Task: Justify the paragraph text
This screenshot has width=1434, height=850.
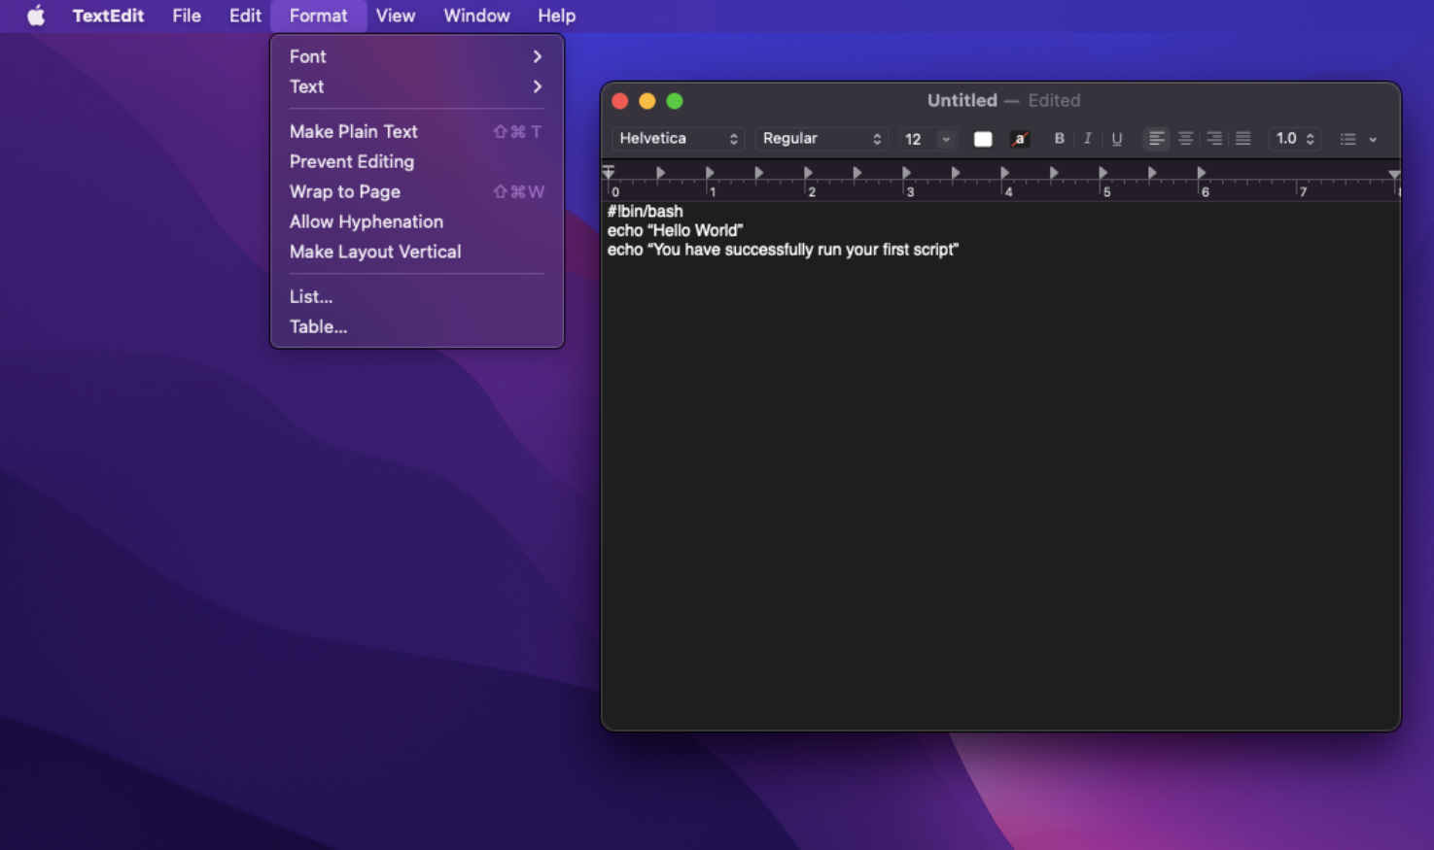Action: 1243,139
